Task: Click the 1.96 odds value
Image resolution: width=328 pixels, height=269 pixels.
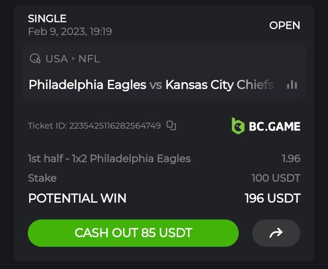Action: pyautogui.click(x=291, y=159)
